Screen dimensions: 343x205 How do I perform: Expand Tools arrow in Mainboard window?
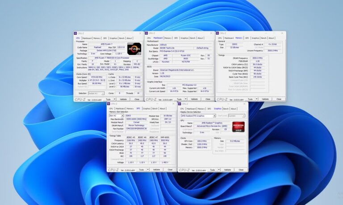(185, 99)
